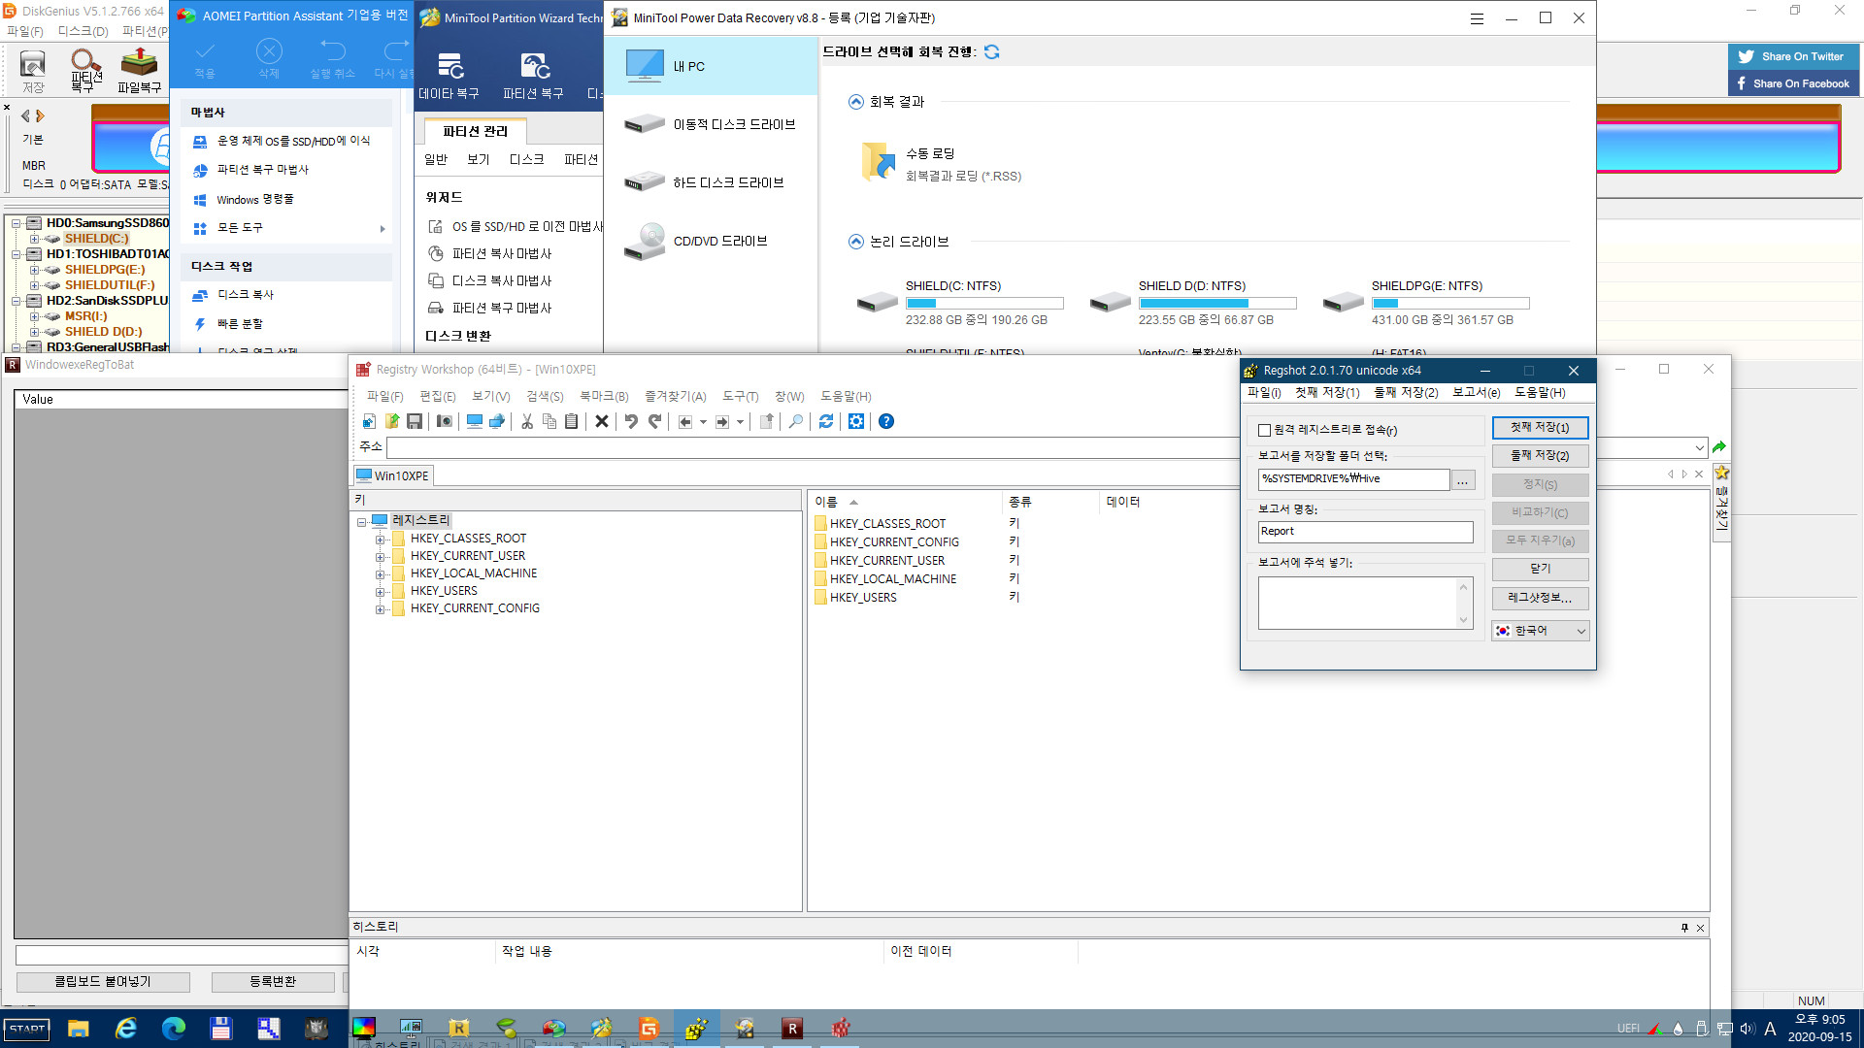Click Find magnifier icon in Registry Workshop
This screenshot has width=1864, height=1048.
coord(796,421)
